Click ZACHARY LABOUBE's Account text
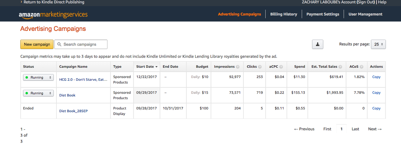Screen dimensions: 401x150 click(x=329, y=2)
